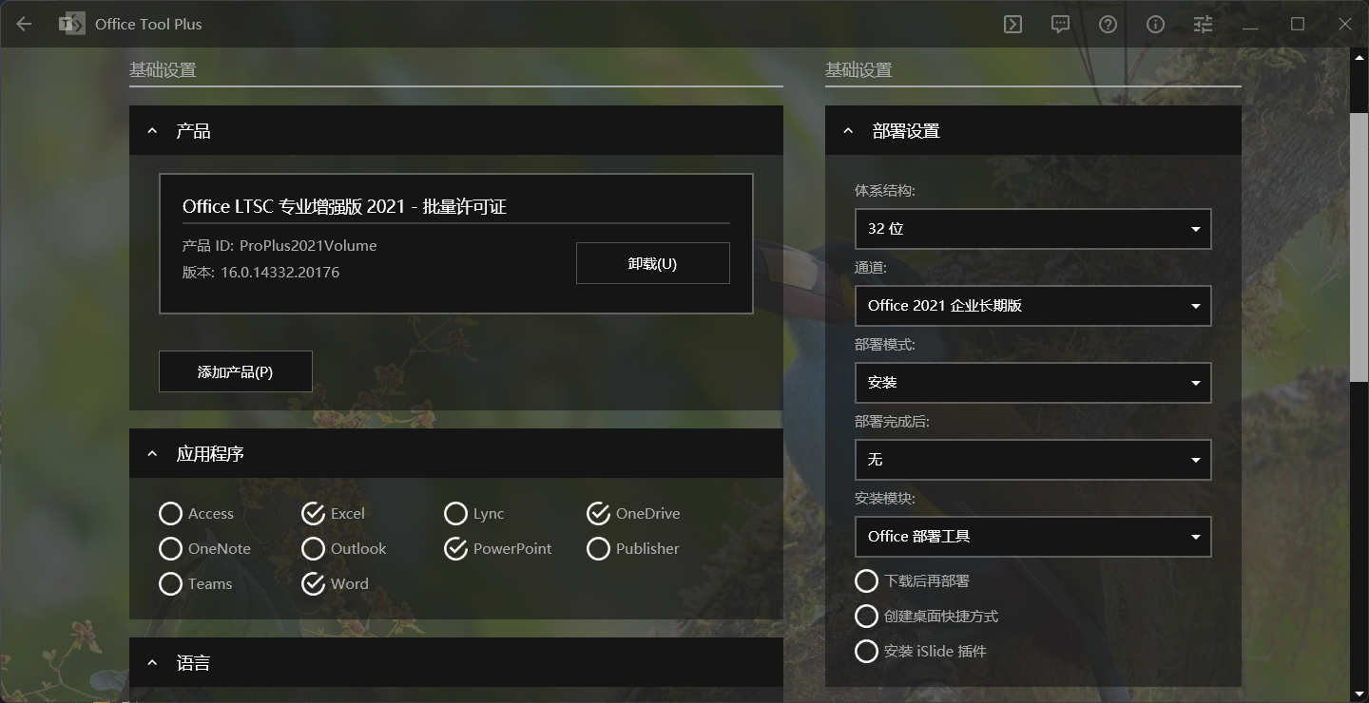The height and width of the screenshot is (703, 1369).
Task: Open the about info icon
Action: point(1156,25)
